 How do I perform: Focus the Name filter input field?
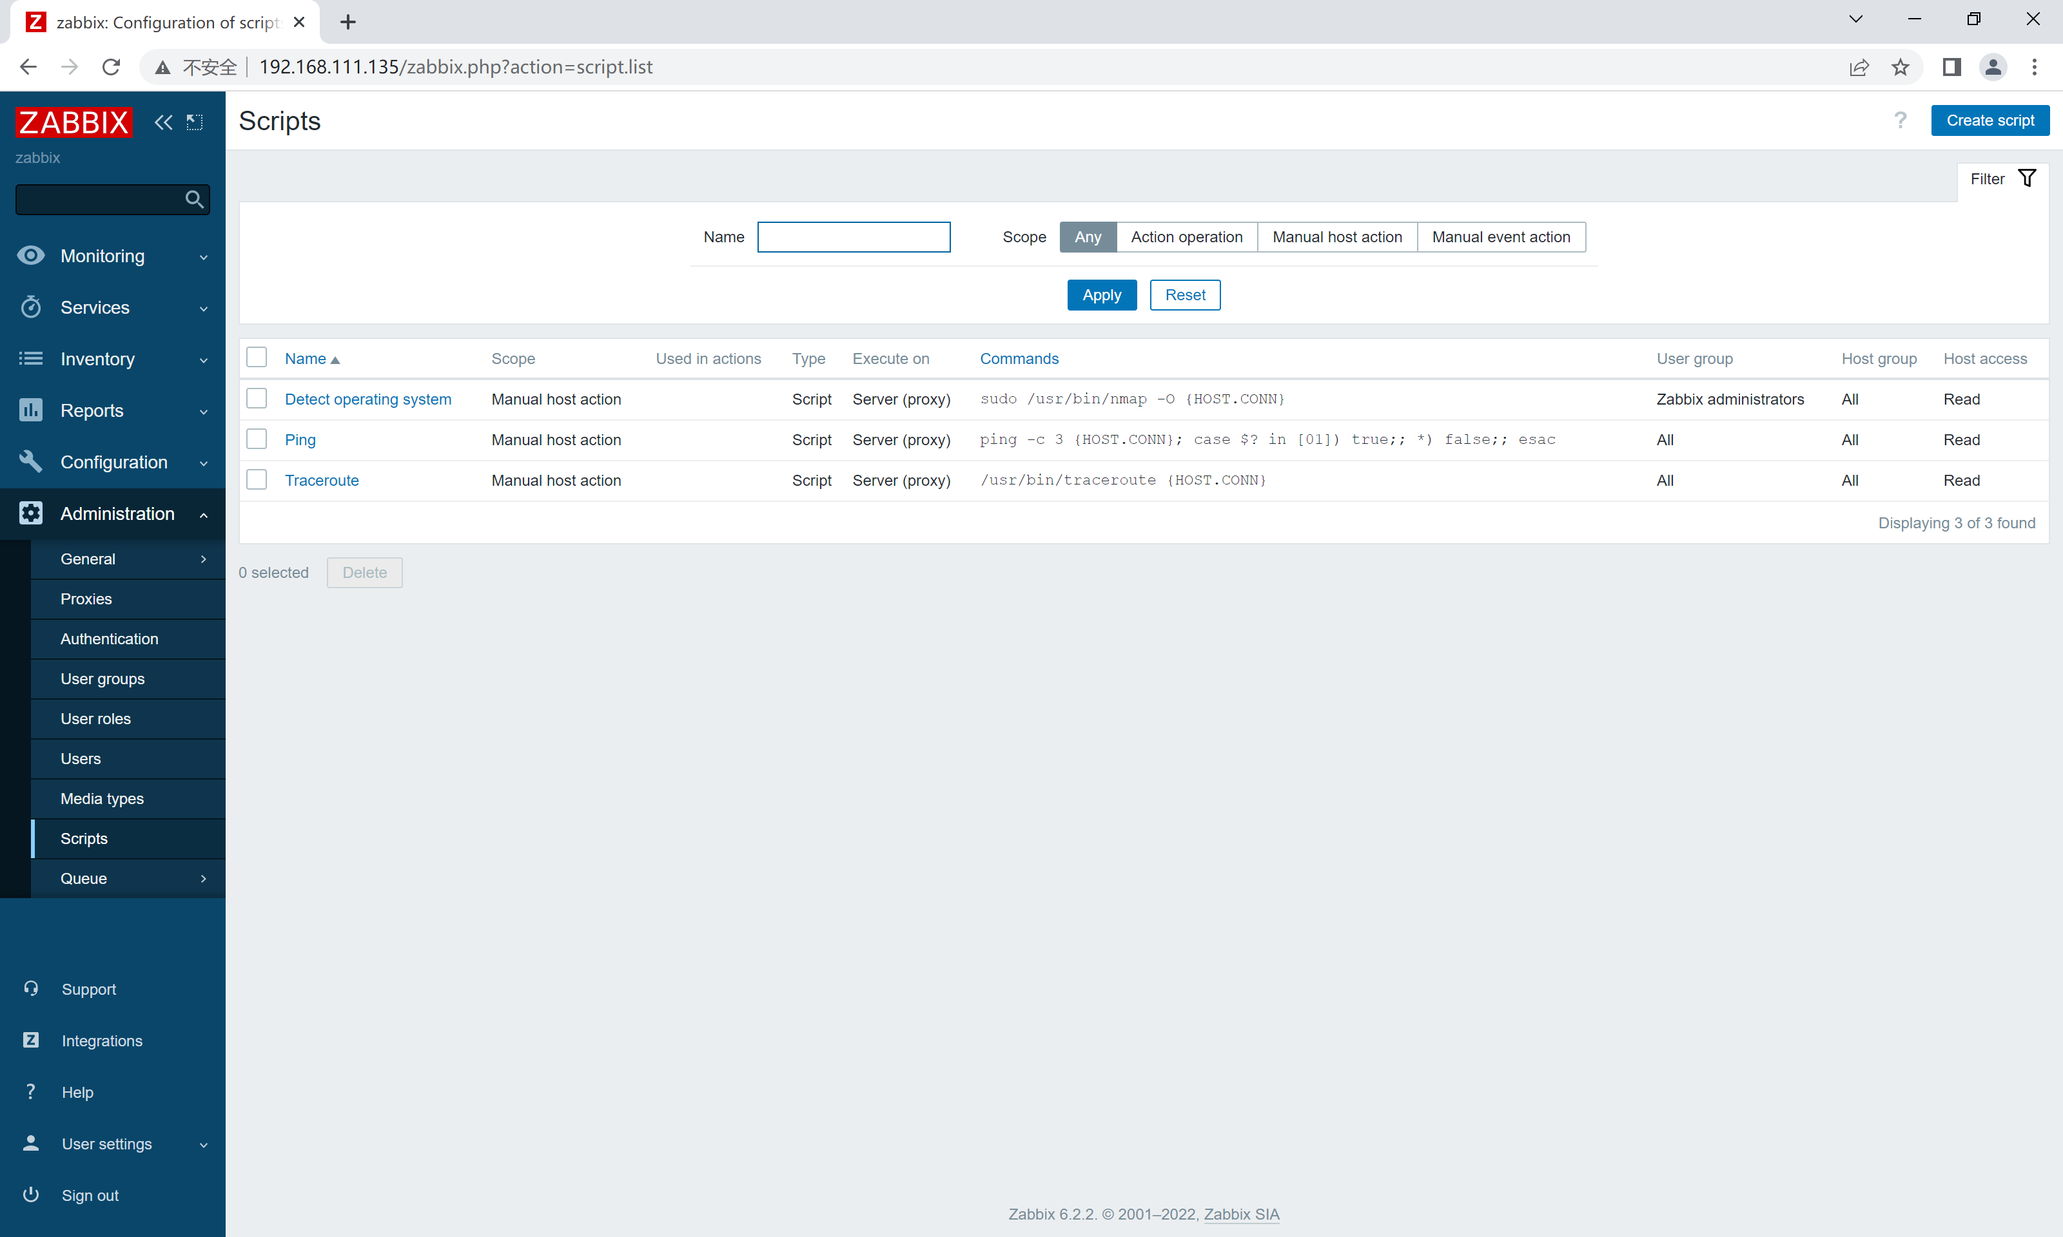(854, 236)
